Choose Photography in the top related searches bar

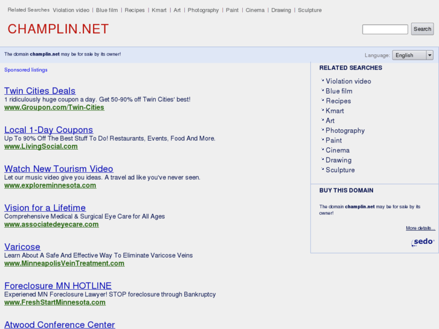coord(203,10)
